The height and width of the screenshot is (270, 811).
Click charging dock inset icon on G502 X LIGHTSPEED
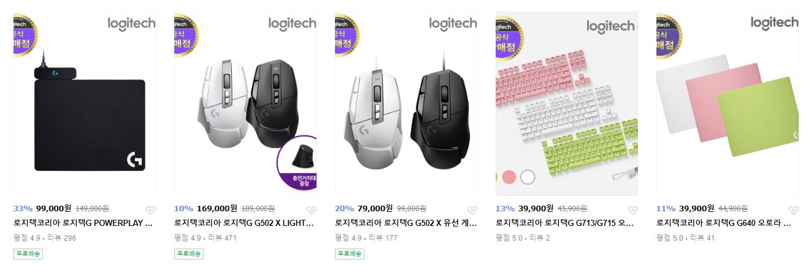tap(298, 163)
